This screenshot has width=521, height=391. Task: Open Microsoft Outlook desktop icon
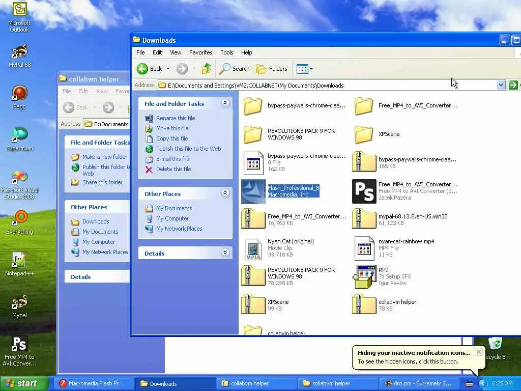pos(20,17)
